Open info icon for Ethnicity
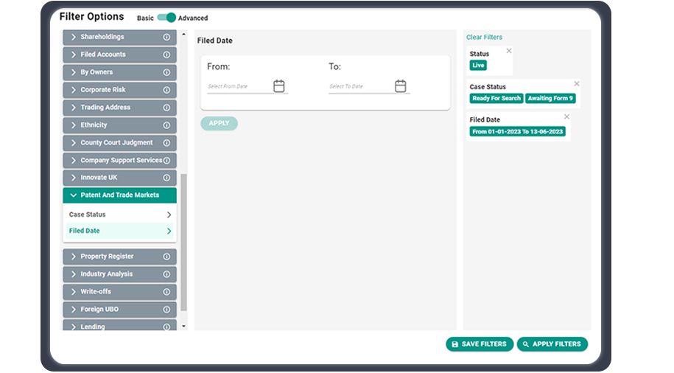This screenshot has width=674, height=373. click(166, 125)
